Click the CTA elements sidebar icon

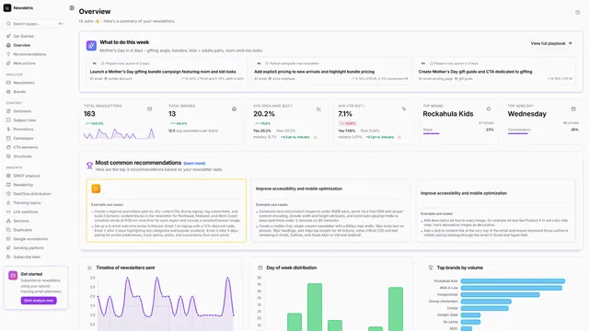click(8, 147)
